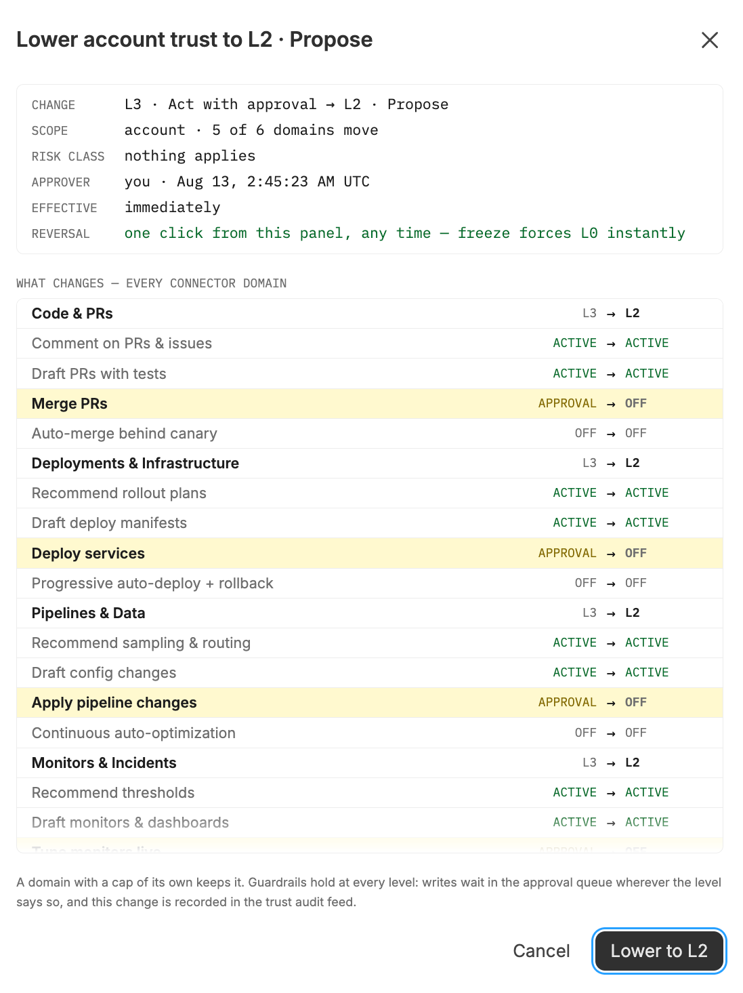The width and height of the screenshot is (743, 993).
Task: Close the Lower account trust dialog
Action: 709,40
